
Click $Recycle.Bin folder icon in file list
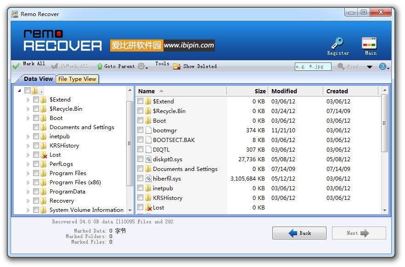(x=148, y=111)
